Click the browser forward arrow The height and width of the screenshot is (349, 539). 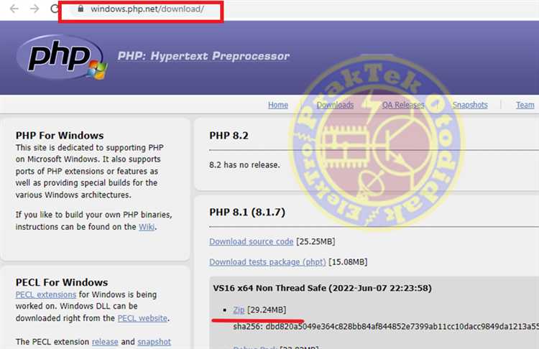[34, 9]
